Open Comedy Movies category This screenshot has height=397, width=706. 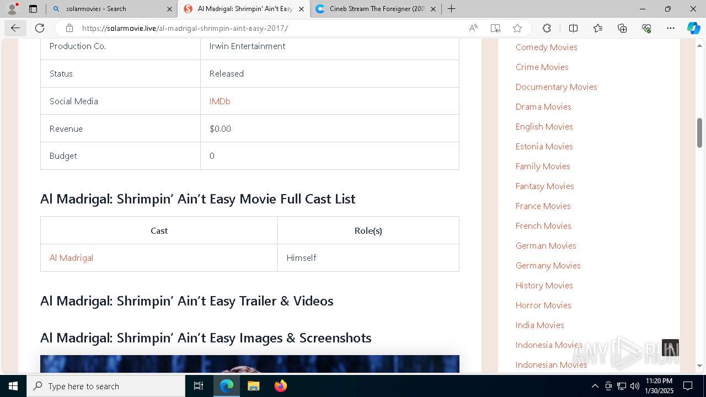point(546,47)
